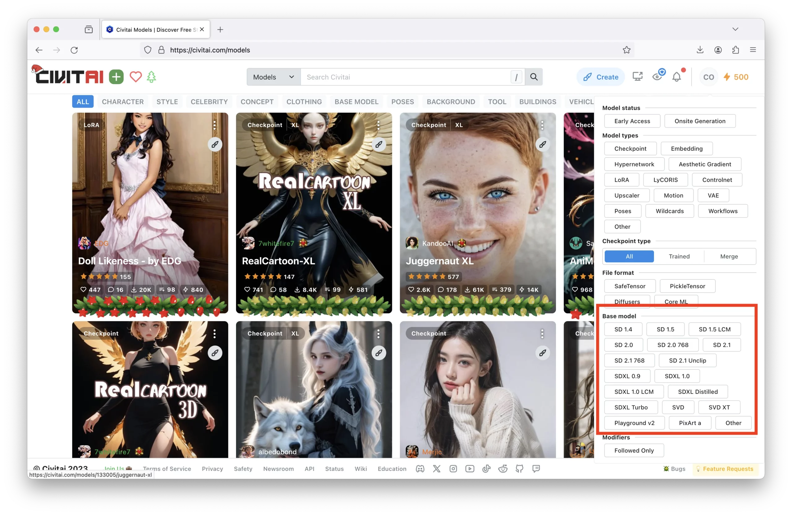This screenshot has height=515, width=792.
Task: Toggle SafeTensor file format filter
Action: 630,286
